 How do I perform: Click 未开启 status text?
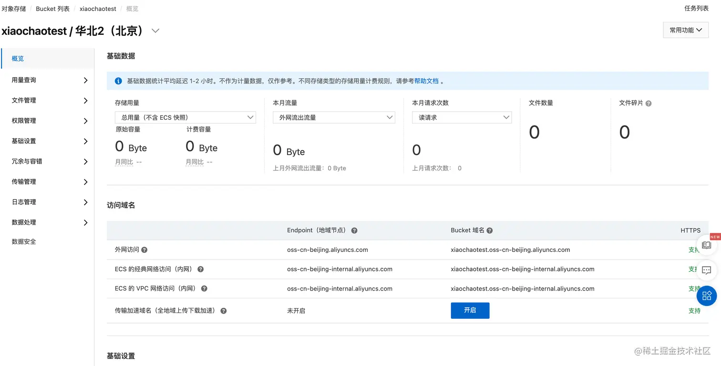coord(296,311)
